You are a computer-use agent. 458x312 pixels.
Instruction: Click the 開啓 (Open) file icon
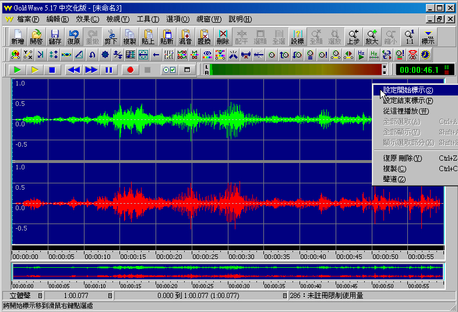36,37
